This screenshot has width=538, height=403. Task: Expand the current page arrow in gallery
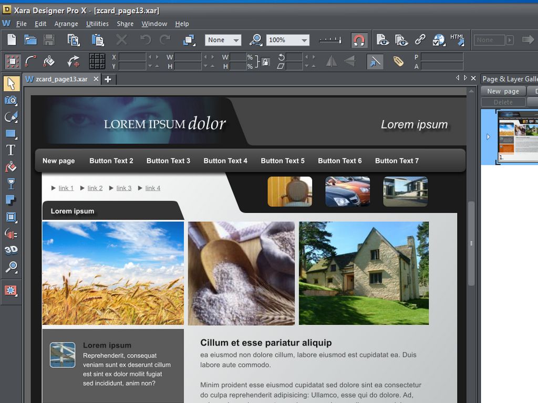click(x=488, y=137)
